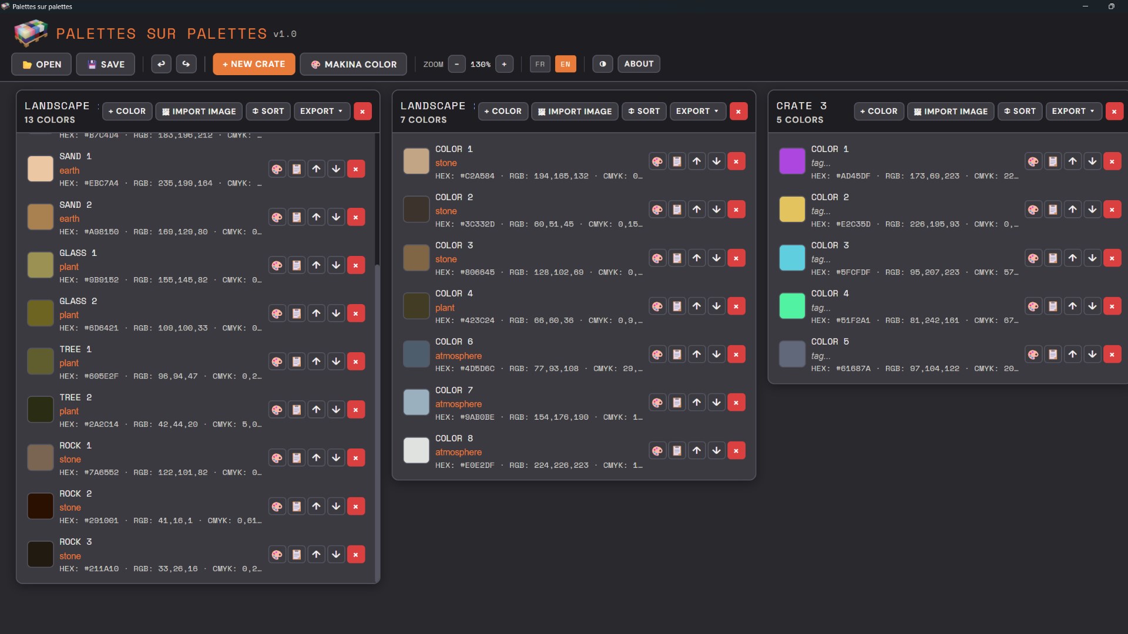Click Crate 3 Color 4 green swatch
The width and height of the screenshot is (1128, 634).
pyautogui.click(x=792, y=306)
